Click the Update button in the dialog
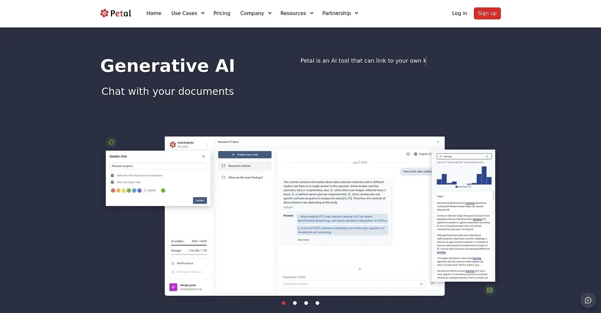 tap(200, 201)
